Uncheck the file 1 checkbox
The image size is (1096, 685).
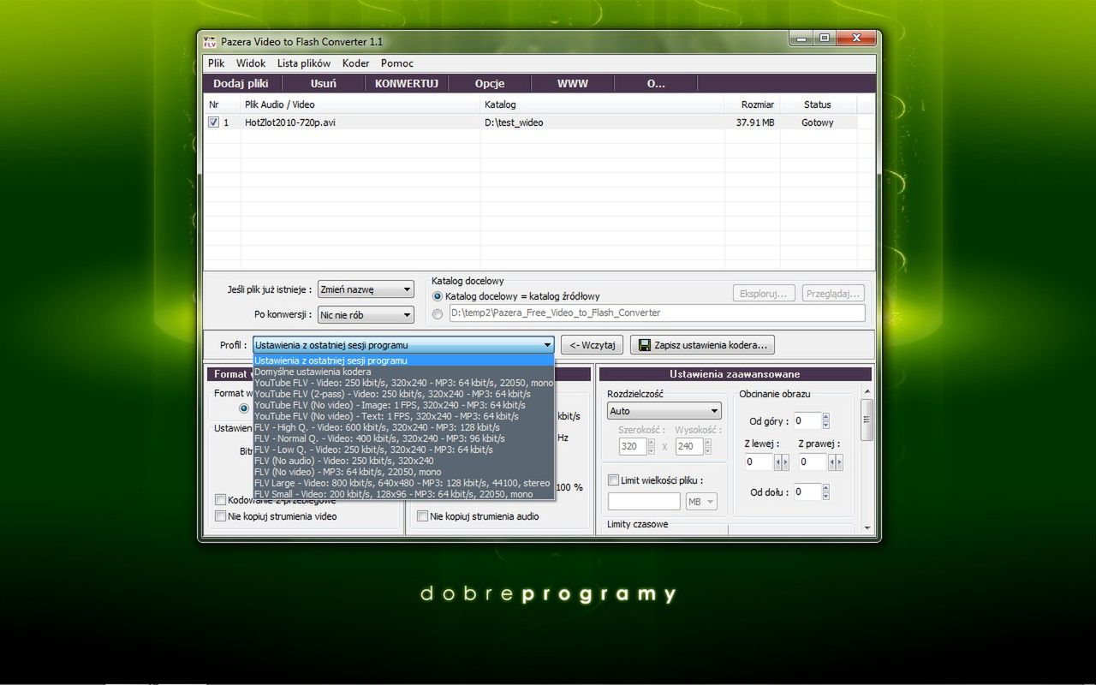coord(214,122)
